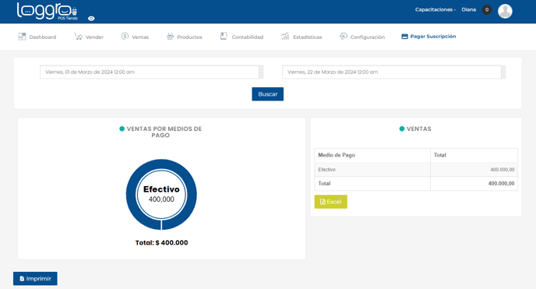The width and height of the screenshot is (536, 289).
Task: Click the Ventas dollar coin icon
Action: tap(125, 36)
